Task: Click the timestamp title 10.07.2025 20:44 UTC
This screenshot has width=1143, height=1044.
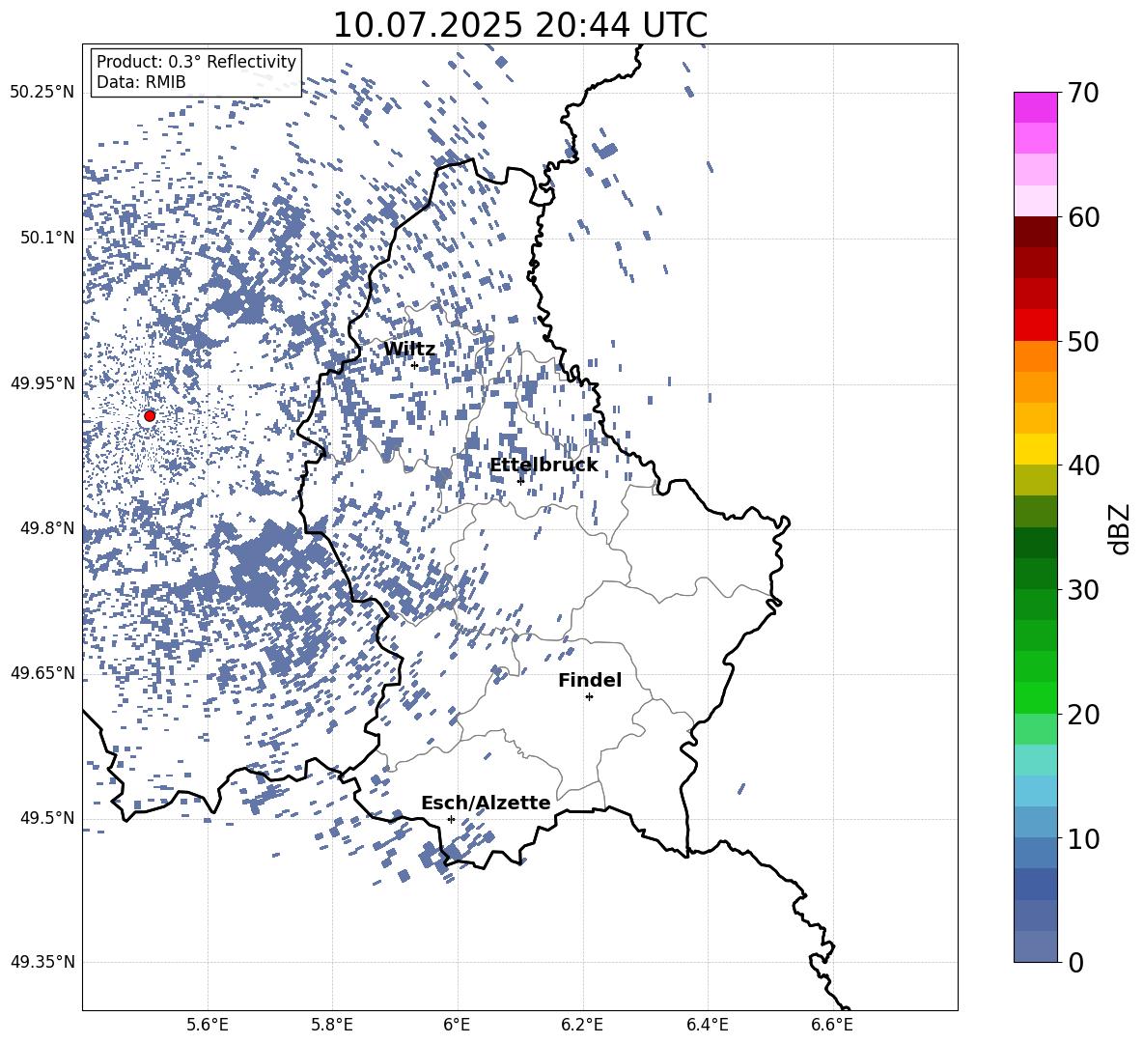Action: tap(520, 25)
